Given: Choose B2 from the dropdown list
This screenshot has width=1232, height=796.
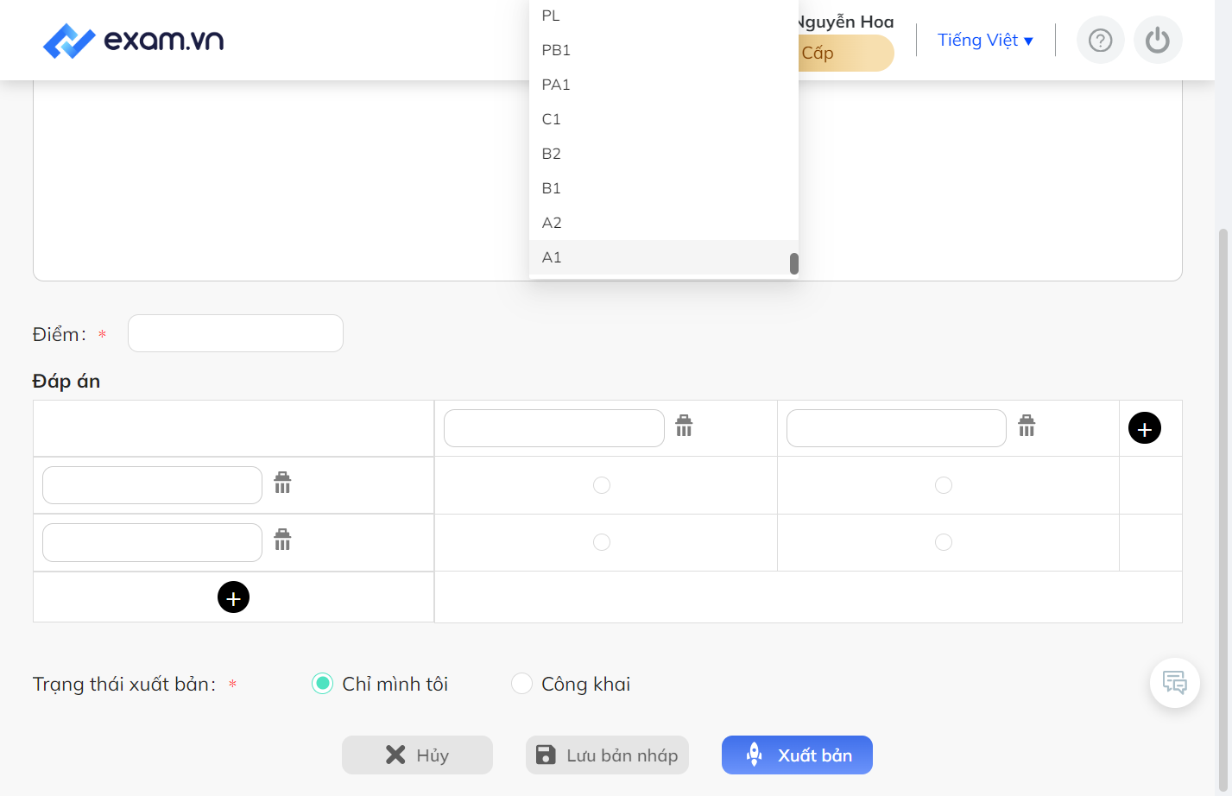Looking at the screenshot, I should pos(663,154).
